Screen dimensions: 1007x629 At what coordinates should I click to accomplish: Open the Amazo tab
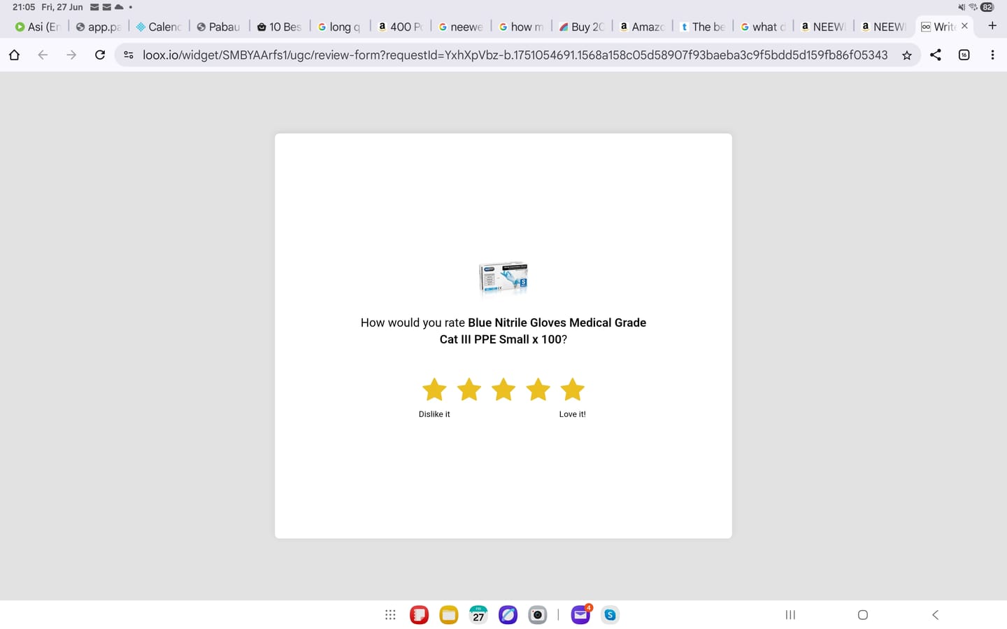pos(642,27)
